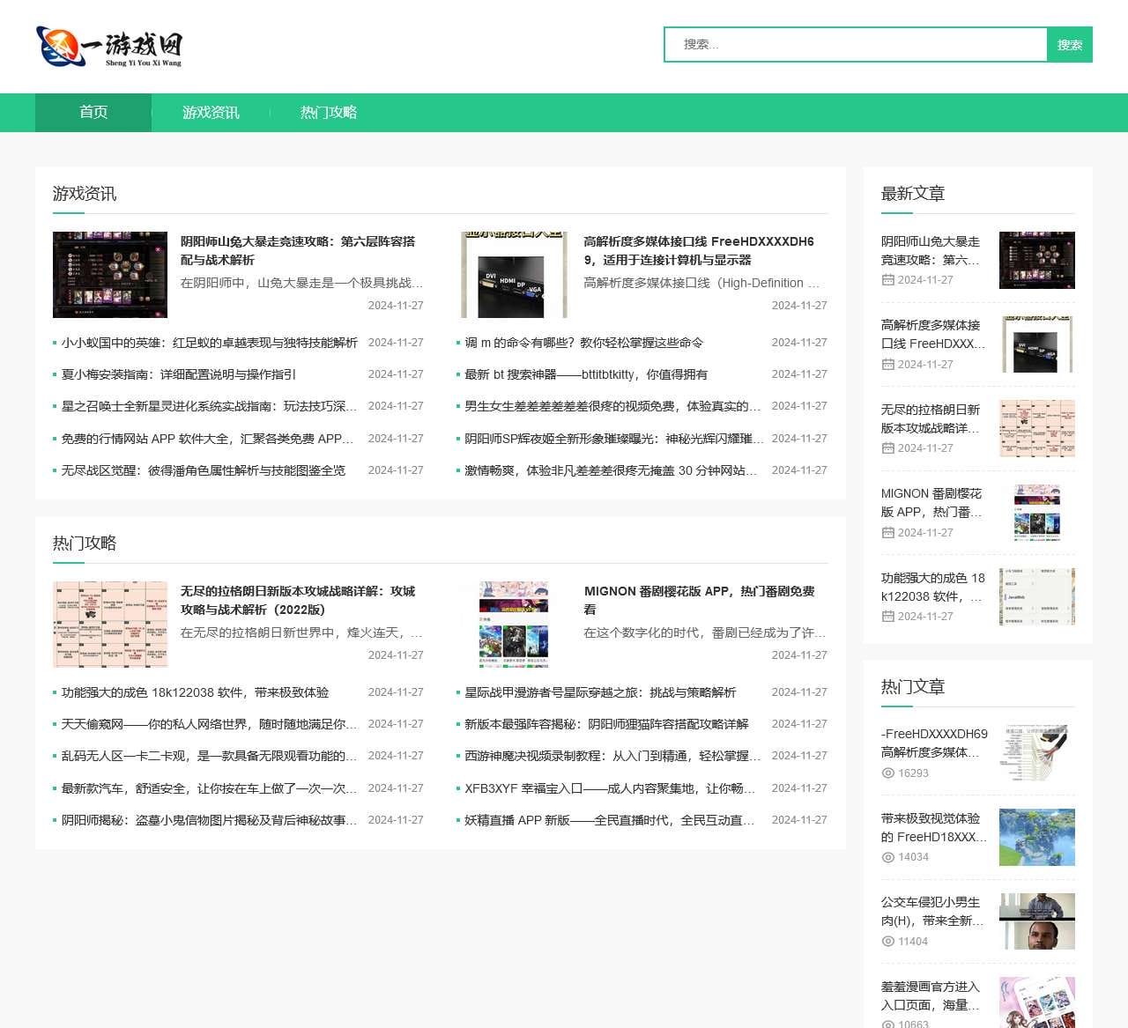Click the eye views icon beside 16293

click(x=887, y=773)
